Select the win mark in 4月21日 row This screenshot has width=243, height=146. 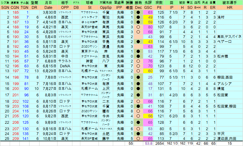coord(138,27)
